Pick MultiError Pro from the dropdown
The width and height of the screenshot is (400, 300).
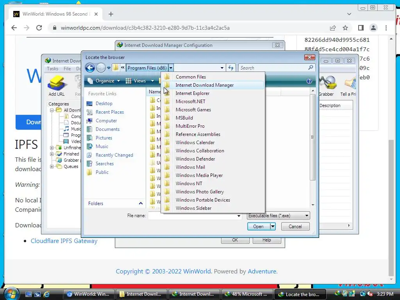point(213,126)
